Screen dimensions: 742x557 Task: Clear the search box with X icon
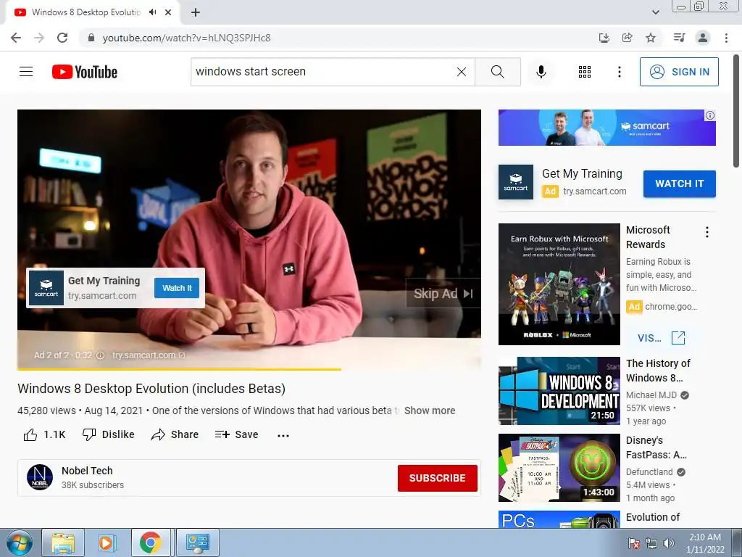tap(462, 72)
